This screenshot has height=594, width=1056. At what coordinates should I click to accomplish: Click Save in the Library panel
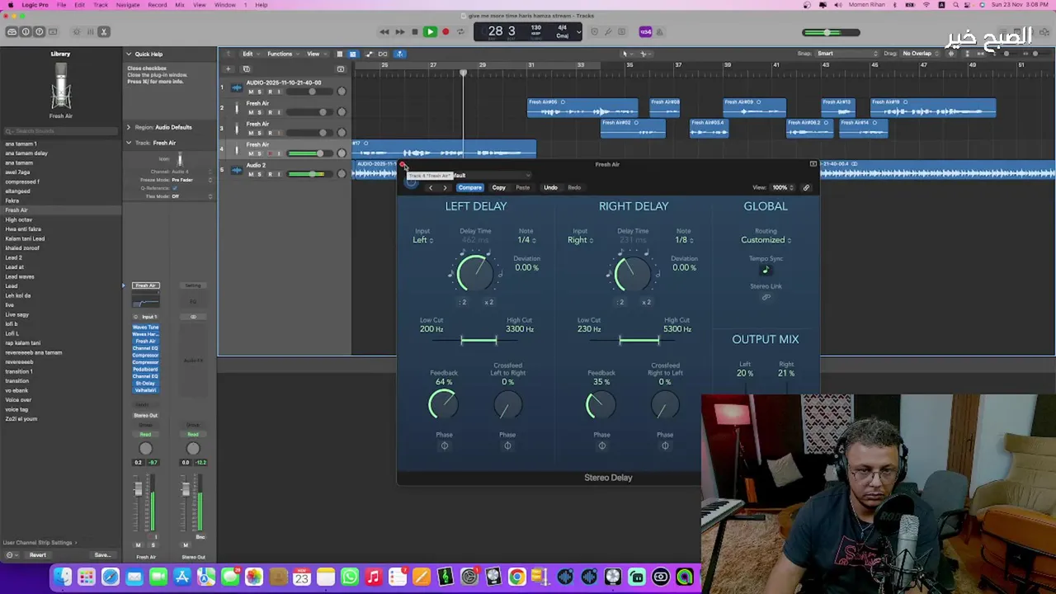pyautogui.click(x=101, y=555)
